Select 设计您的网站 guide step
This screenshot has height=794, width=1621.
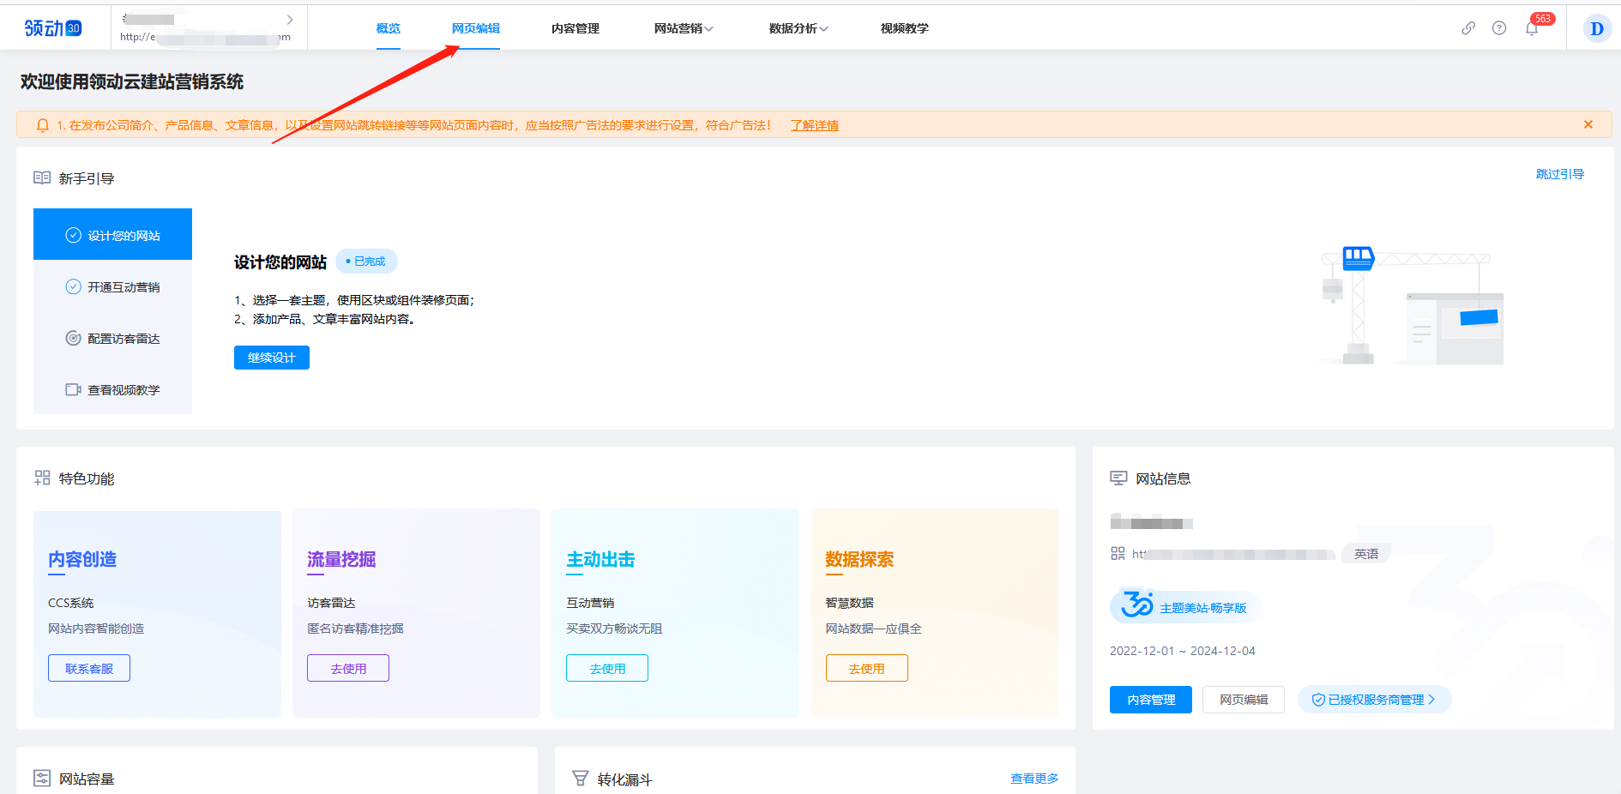click(113, 235)
